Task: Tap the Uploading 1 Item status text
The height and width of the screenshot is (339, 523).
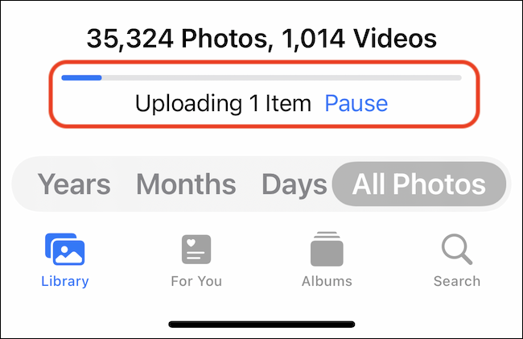Action: click(223, 104)
